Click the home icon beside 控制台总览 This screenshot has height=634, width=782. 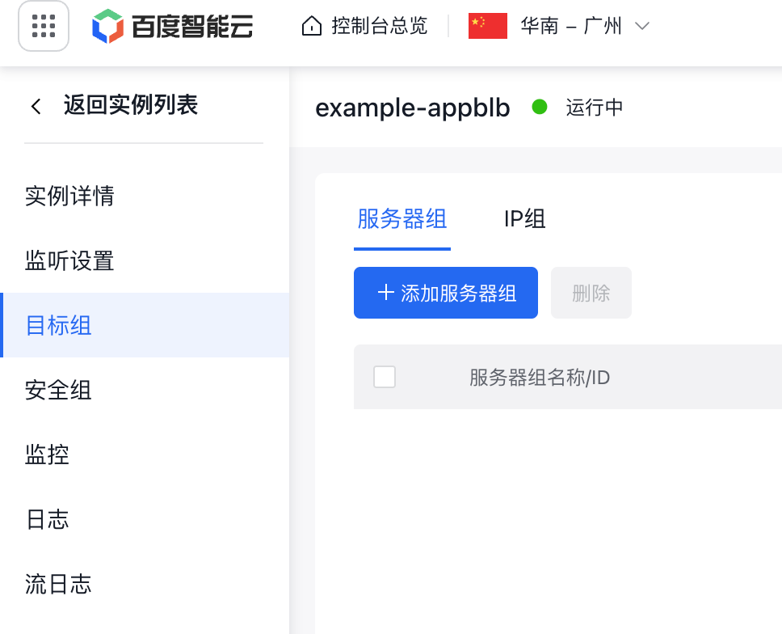tap(312, 26)
